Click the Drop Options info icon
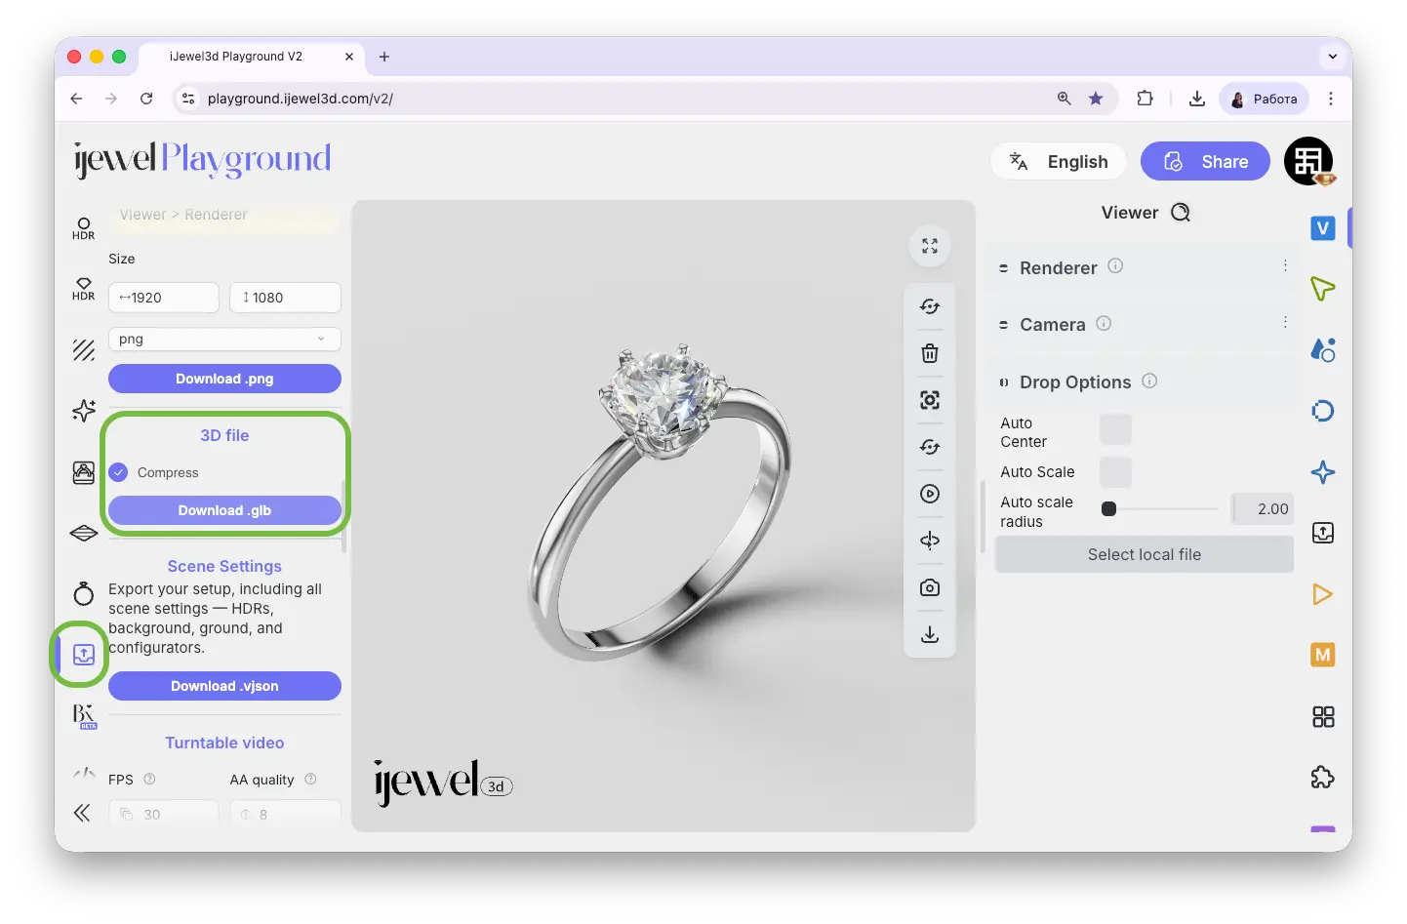Viewport: 1407px width, 924px height. point(1149,381)
